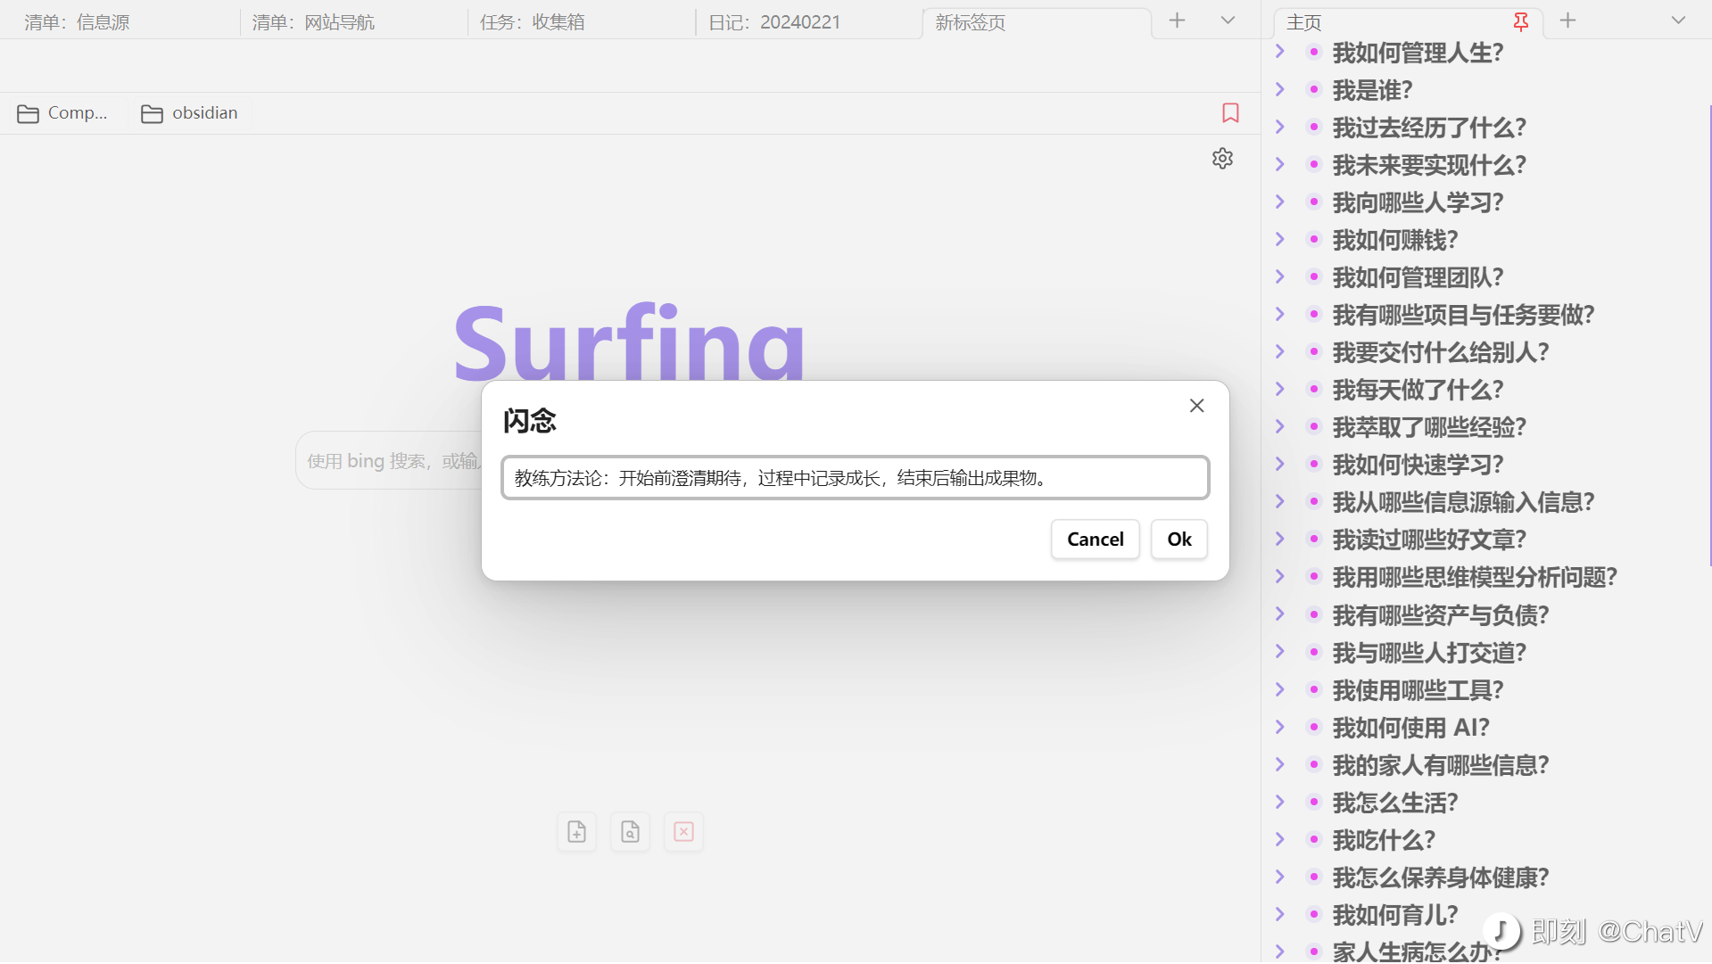The image size is (1712, 964).
Task: Switch to 任务: 收集箱 tab
Action: point(533,22)
